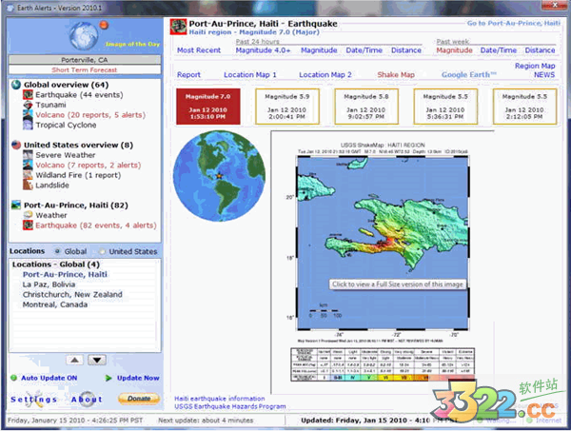
Task: Click the Landslide icon
Action: (x=28, y=185)
